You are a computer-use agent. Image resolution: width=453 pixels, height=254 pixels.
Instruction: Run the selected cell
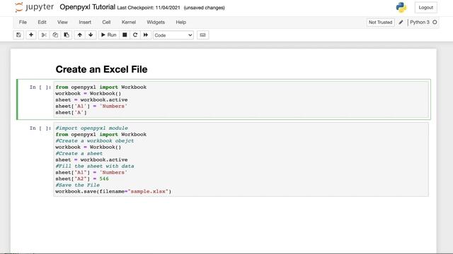[108, 35]
